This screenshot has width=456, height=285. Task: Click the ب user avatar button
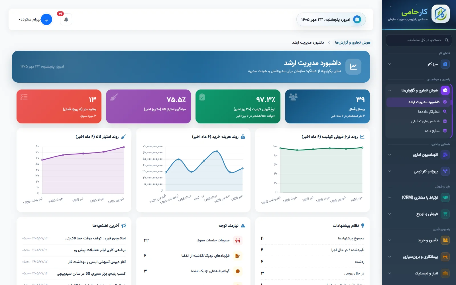click(46, 19)
